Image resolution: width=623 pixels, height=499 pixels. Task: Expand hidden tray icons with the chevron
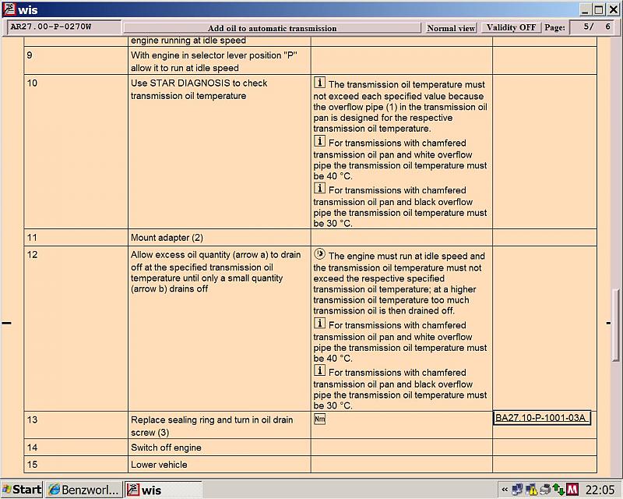pyautogui.click(x=505, y=490)
